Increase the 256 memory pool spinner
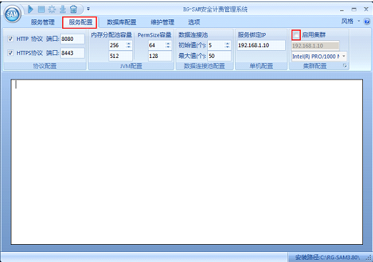373x262 pixels. (x=129, y=43)
